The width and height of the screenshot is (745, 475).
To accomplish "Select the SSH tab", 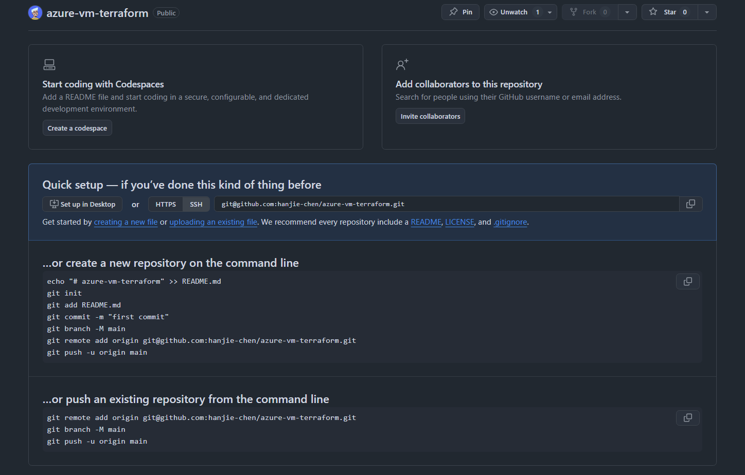I will pyautogui.click(x=196, y=204).
